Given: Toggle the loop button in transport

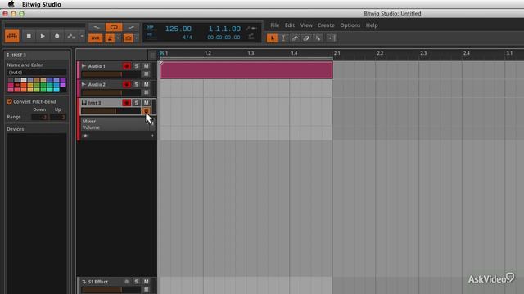Looking at the screenshot, I should (x=114, y=27).
